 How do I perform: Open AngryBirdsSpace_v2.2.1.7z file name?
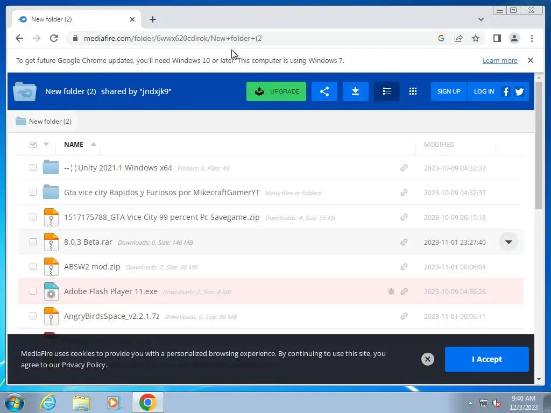click(112, 316)
